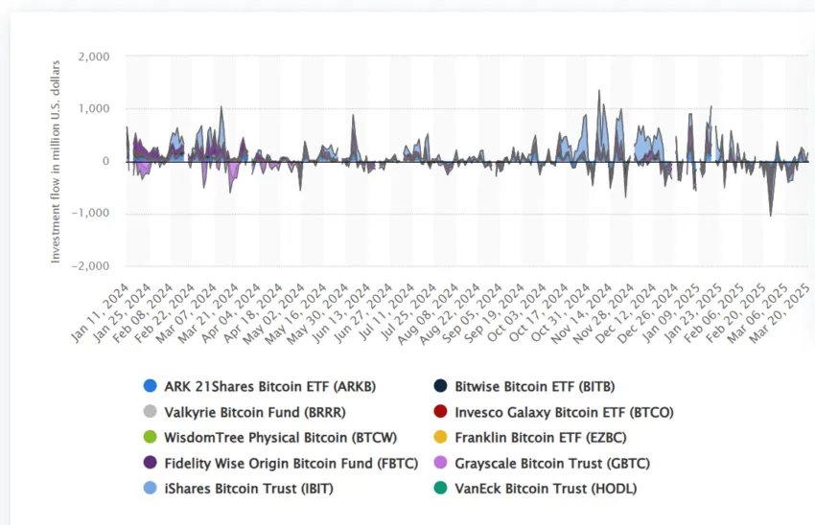Toggle VanEck Bitcoin Trust (HODL) legend label
815x525 pixels.
(x=546, y=489)
